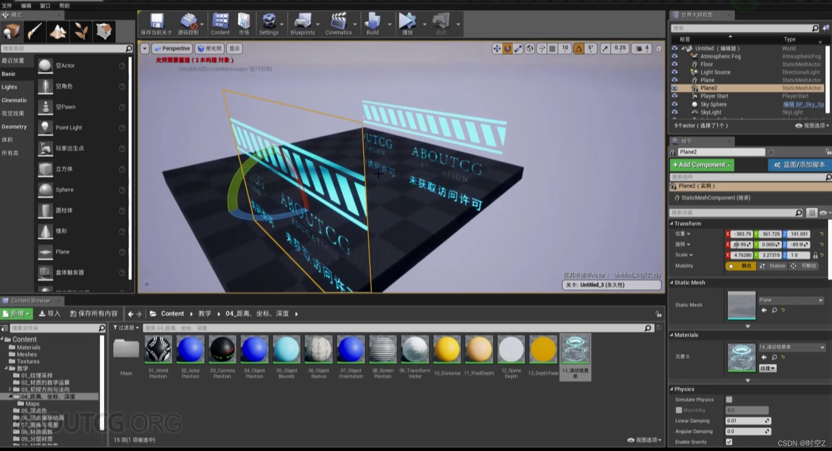This screenshot has height=451, width=832.
Task: Activate the rotate transform gizmo icon
Action: click(507, 49)
